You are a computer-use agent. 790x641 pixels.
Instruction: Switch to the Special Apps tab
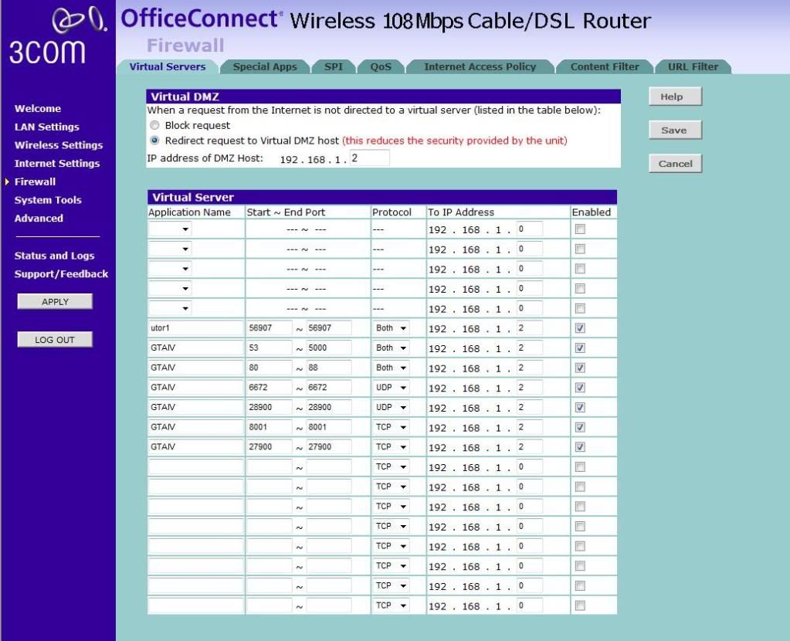pyautogui.click(x=265, y=67)
